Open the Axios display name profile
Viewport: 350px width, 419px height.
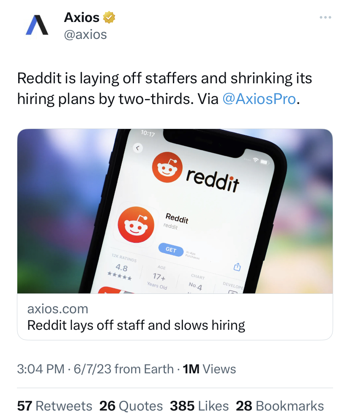(x=82, y=18)
